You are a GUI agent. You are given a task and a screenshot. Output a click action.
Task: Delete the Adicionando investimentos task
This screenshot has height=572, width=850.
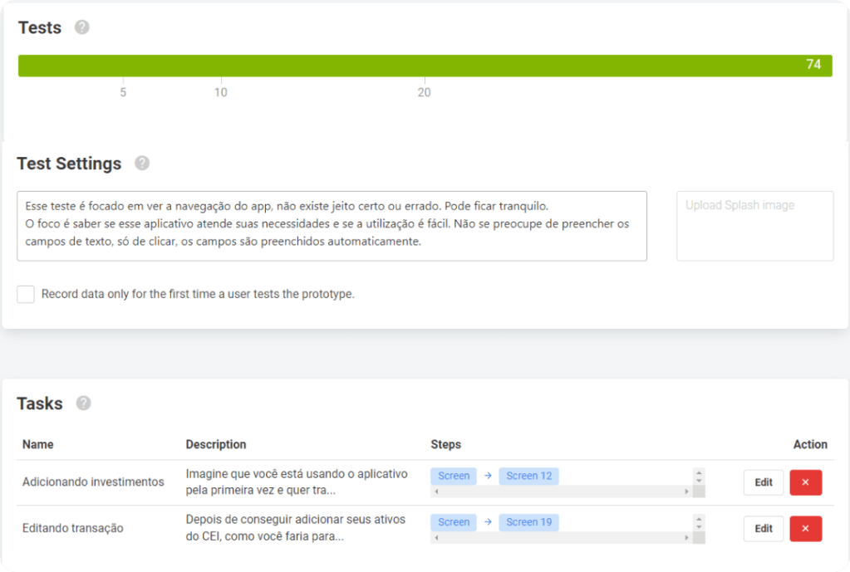pyautogui.click(x=805, y=482)
